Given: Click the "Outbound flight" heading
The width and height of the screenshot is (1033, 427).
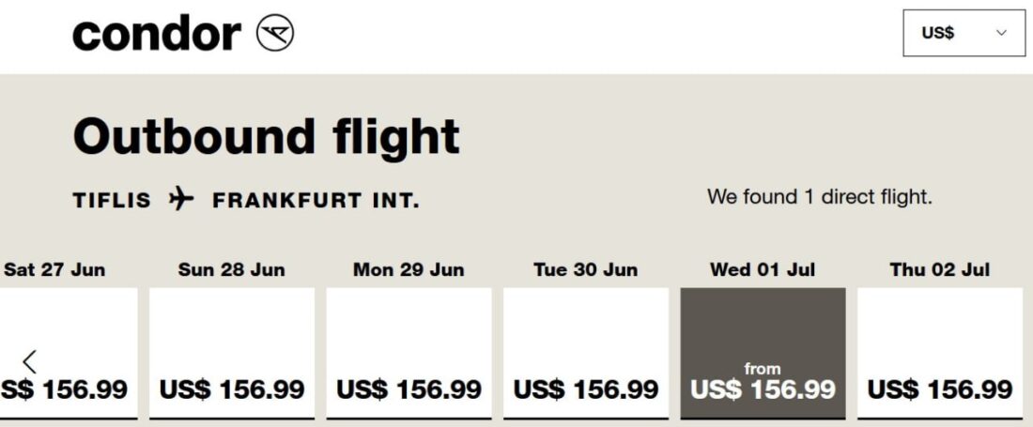Looking at the screenshot, I should pos(266,137).
